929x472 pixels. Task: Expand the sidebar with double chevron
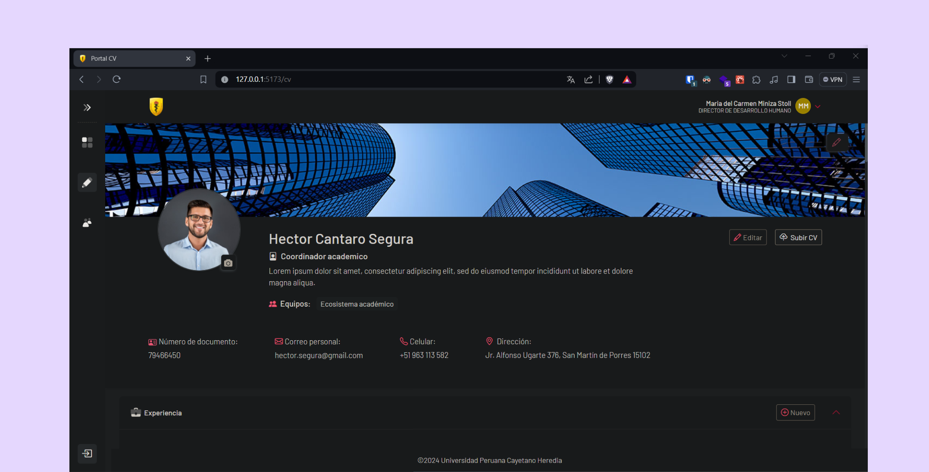pyautogui.click(x=87, y=108)
